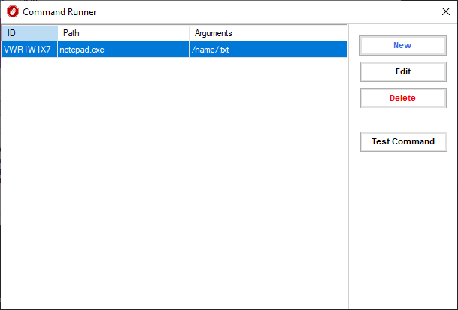The image size is (458, 310).
Task: Click separator line between Delete and Test Command
Action: point(403,120)
